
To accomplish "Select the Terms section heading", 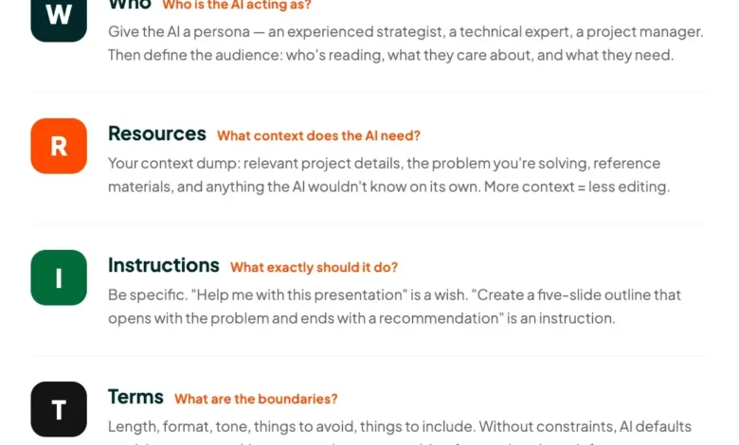I will pyautogui.click(x=135, y=397).
